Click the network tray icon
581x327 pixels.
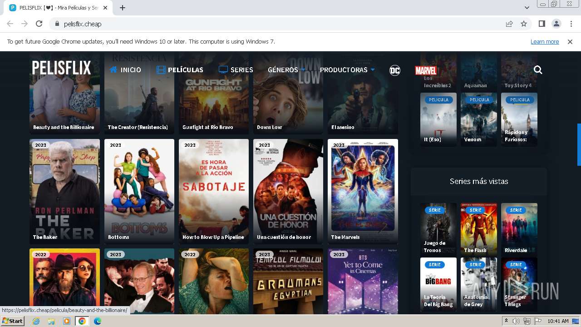(x=527, y=321)
